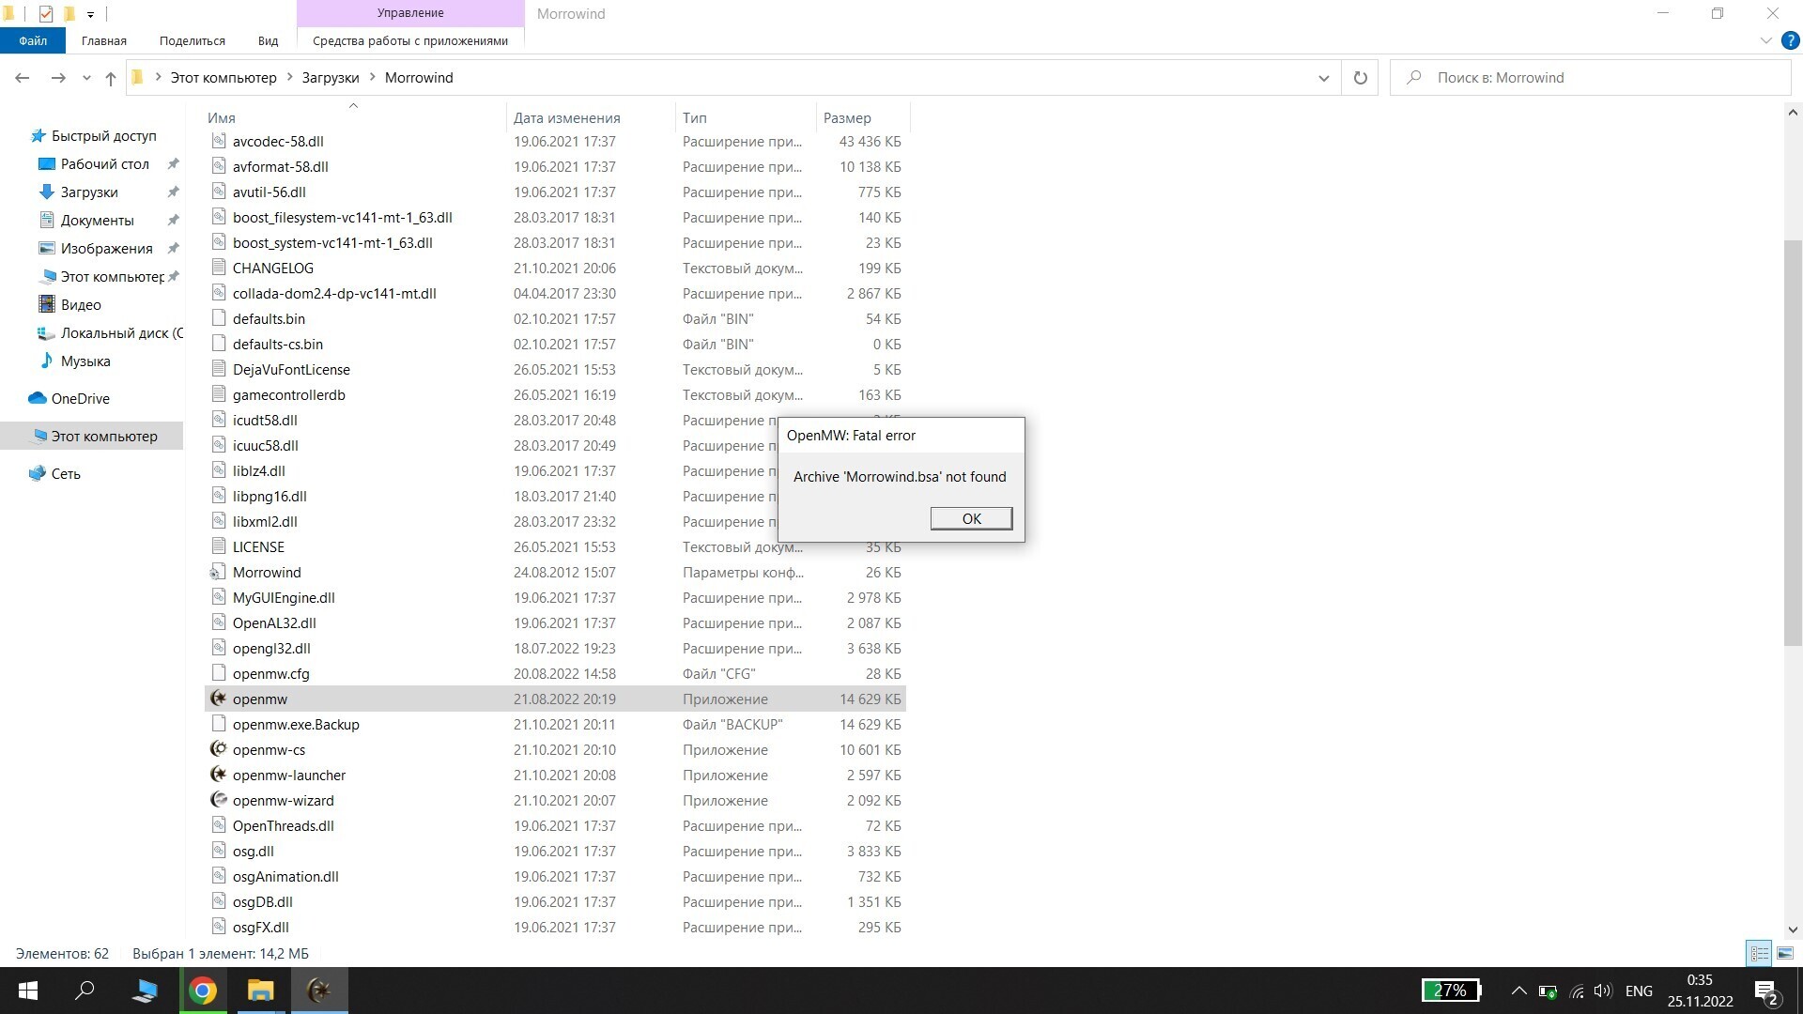Expand the address bar history dropdown
Screen dimensions: 1803x1014
click(1323, 78)
